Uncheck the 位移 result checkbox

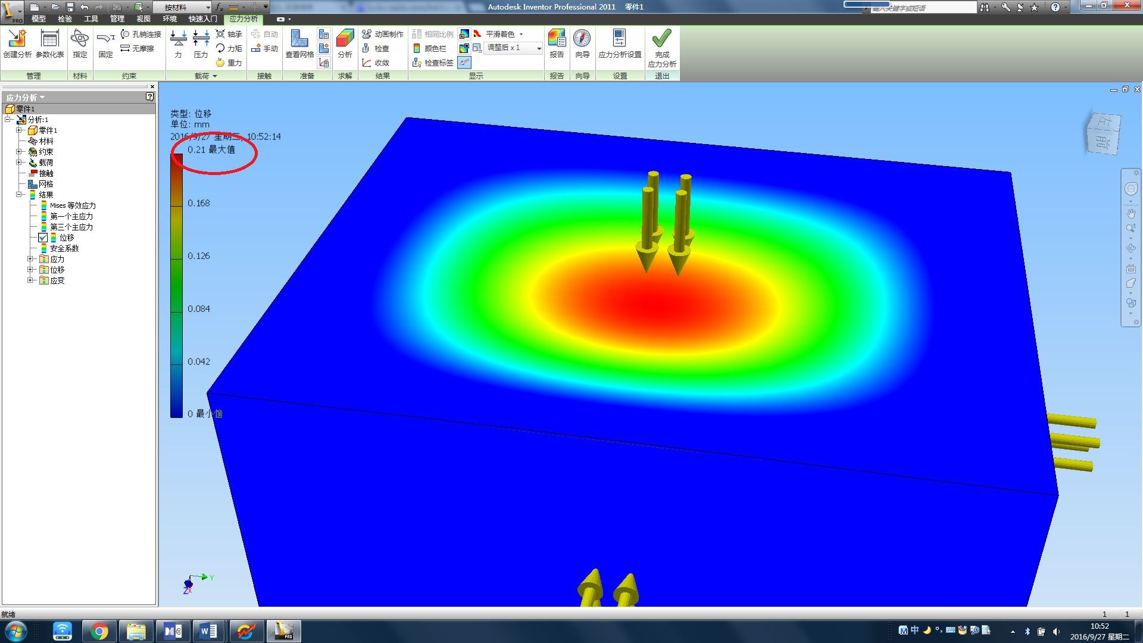tap(43, 238)
